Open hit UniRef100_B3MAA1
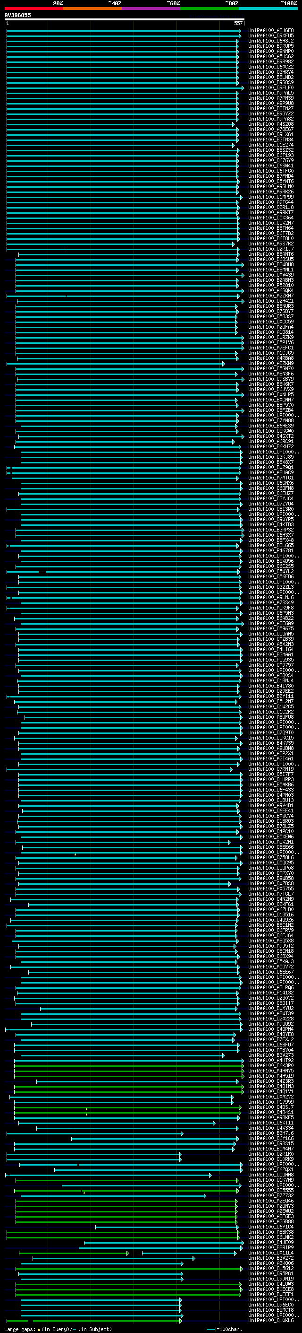Image resolution: width=302 pixels, height=1333 pixels. click(x=271, y=654)
